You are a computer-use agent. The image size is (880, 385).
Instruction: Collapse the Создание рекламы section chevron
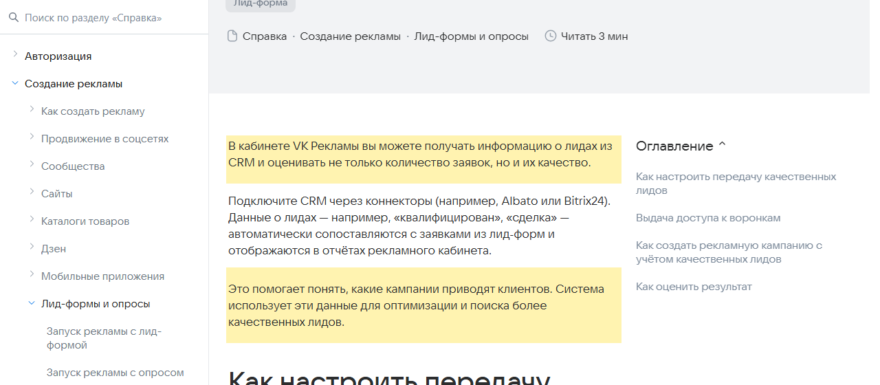coord(14,82)
